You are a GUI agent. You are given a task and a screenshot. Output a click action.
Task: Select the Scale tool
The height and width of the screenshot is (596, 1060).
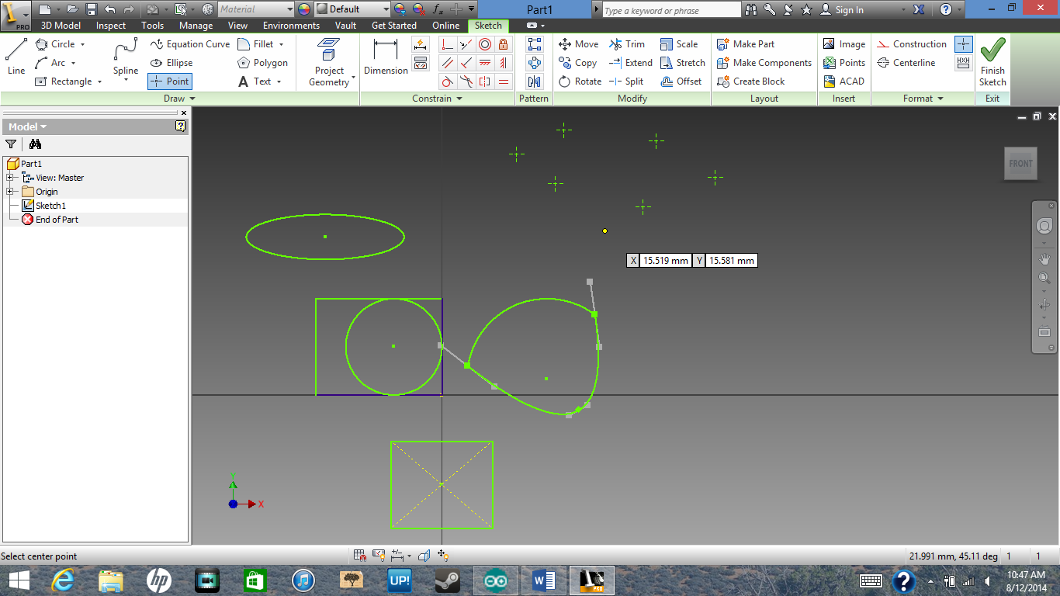coord(679,44)
